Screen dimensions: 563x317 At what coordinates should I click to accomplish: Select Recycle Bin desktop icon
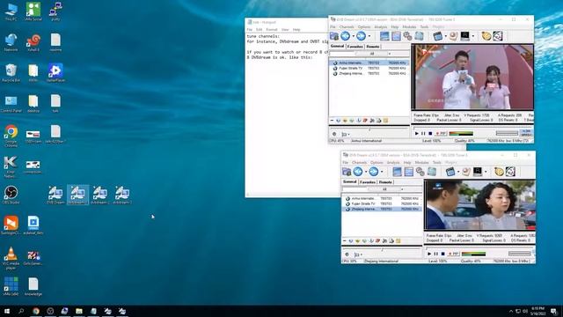coord(11,73)
